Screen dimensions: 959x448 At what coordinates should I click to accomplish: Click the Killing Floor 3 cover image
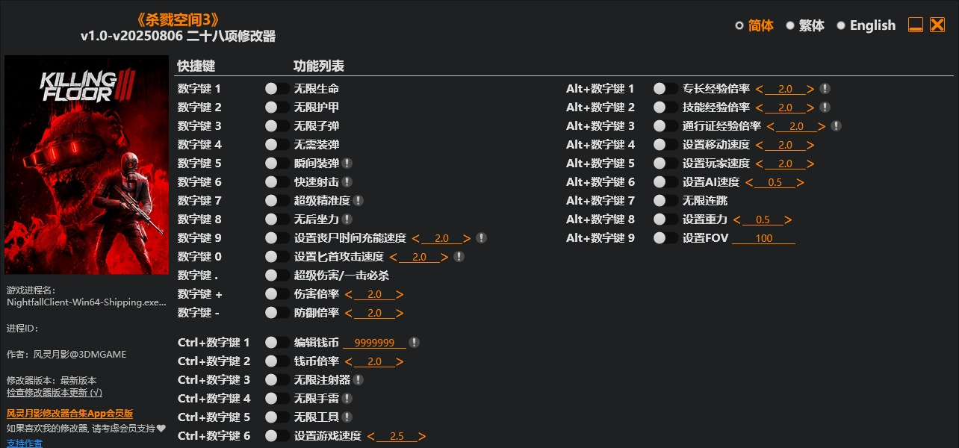click(x=87, y=165)
